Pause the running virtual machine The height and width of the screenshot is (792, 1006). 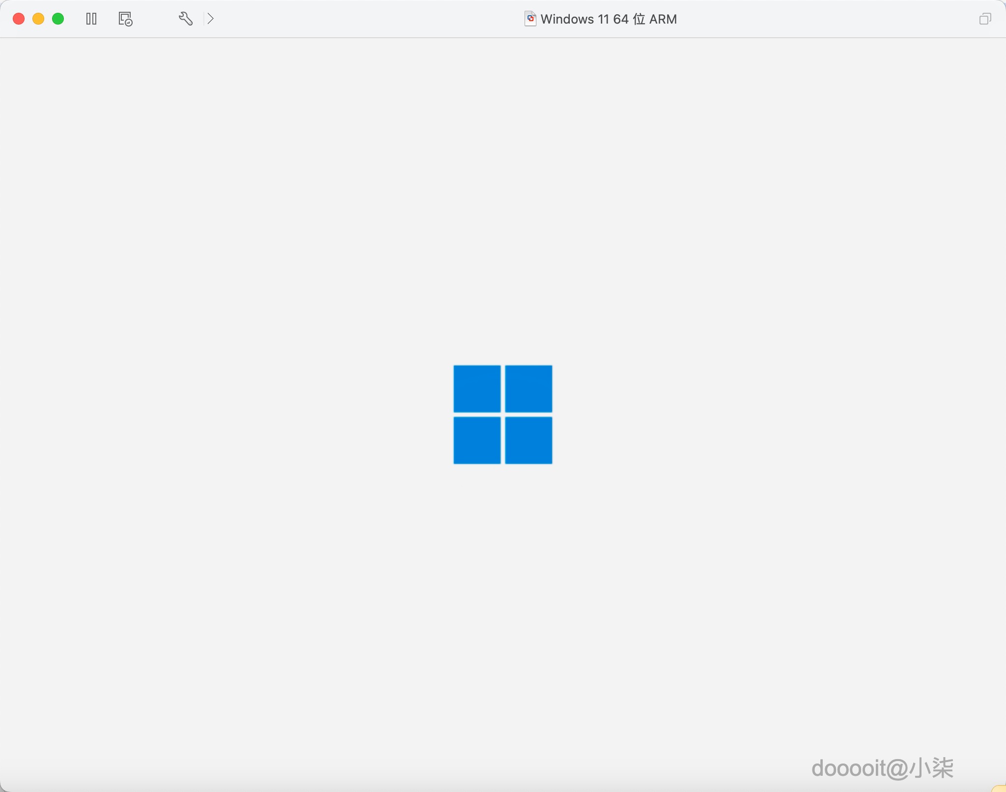(91, 19)
